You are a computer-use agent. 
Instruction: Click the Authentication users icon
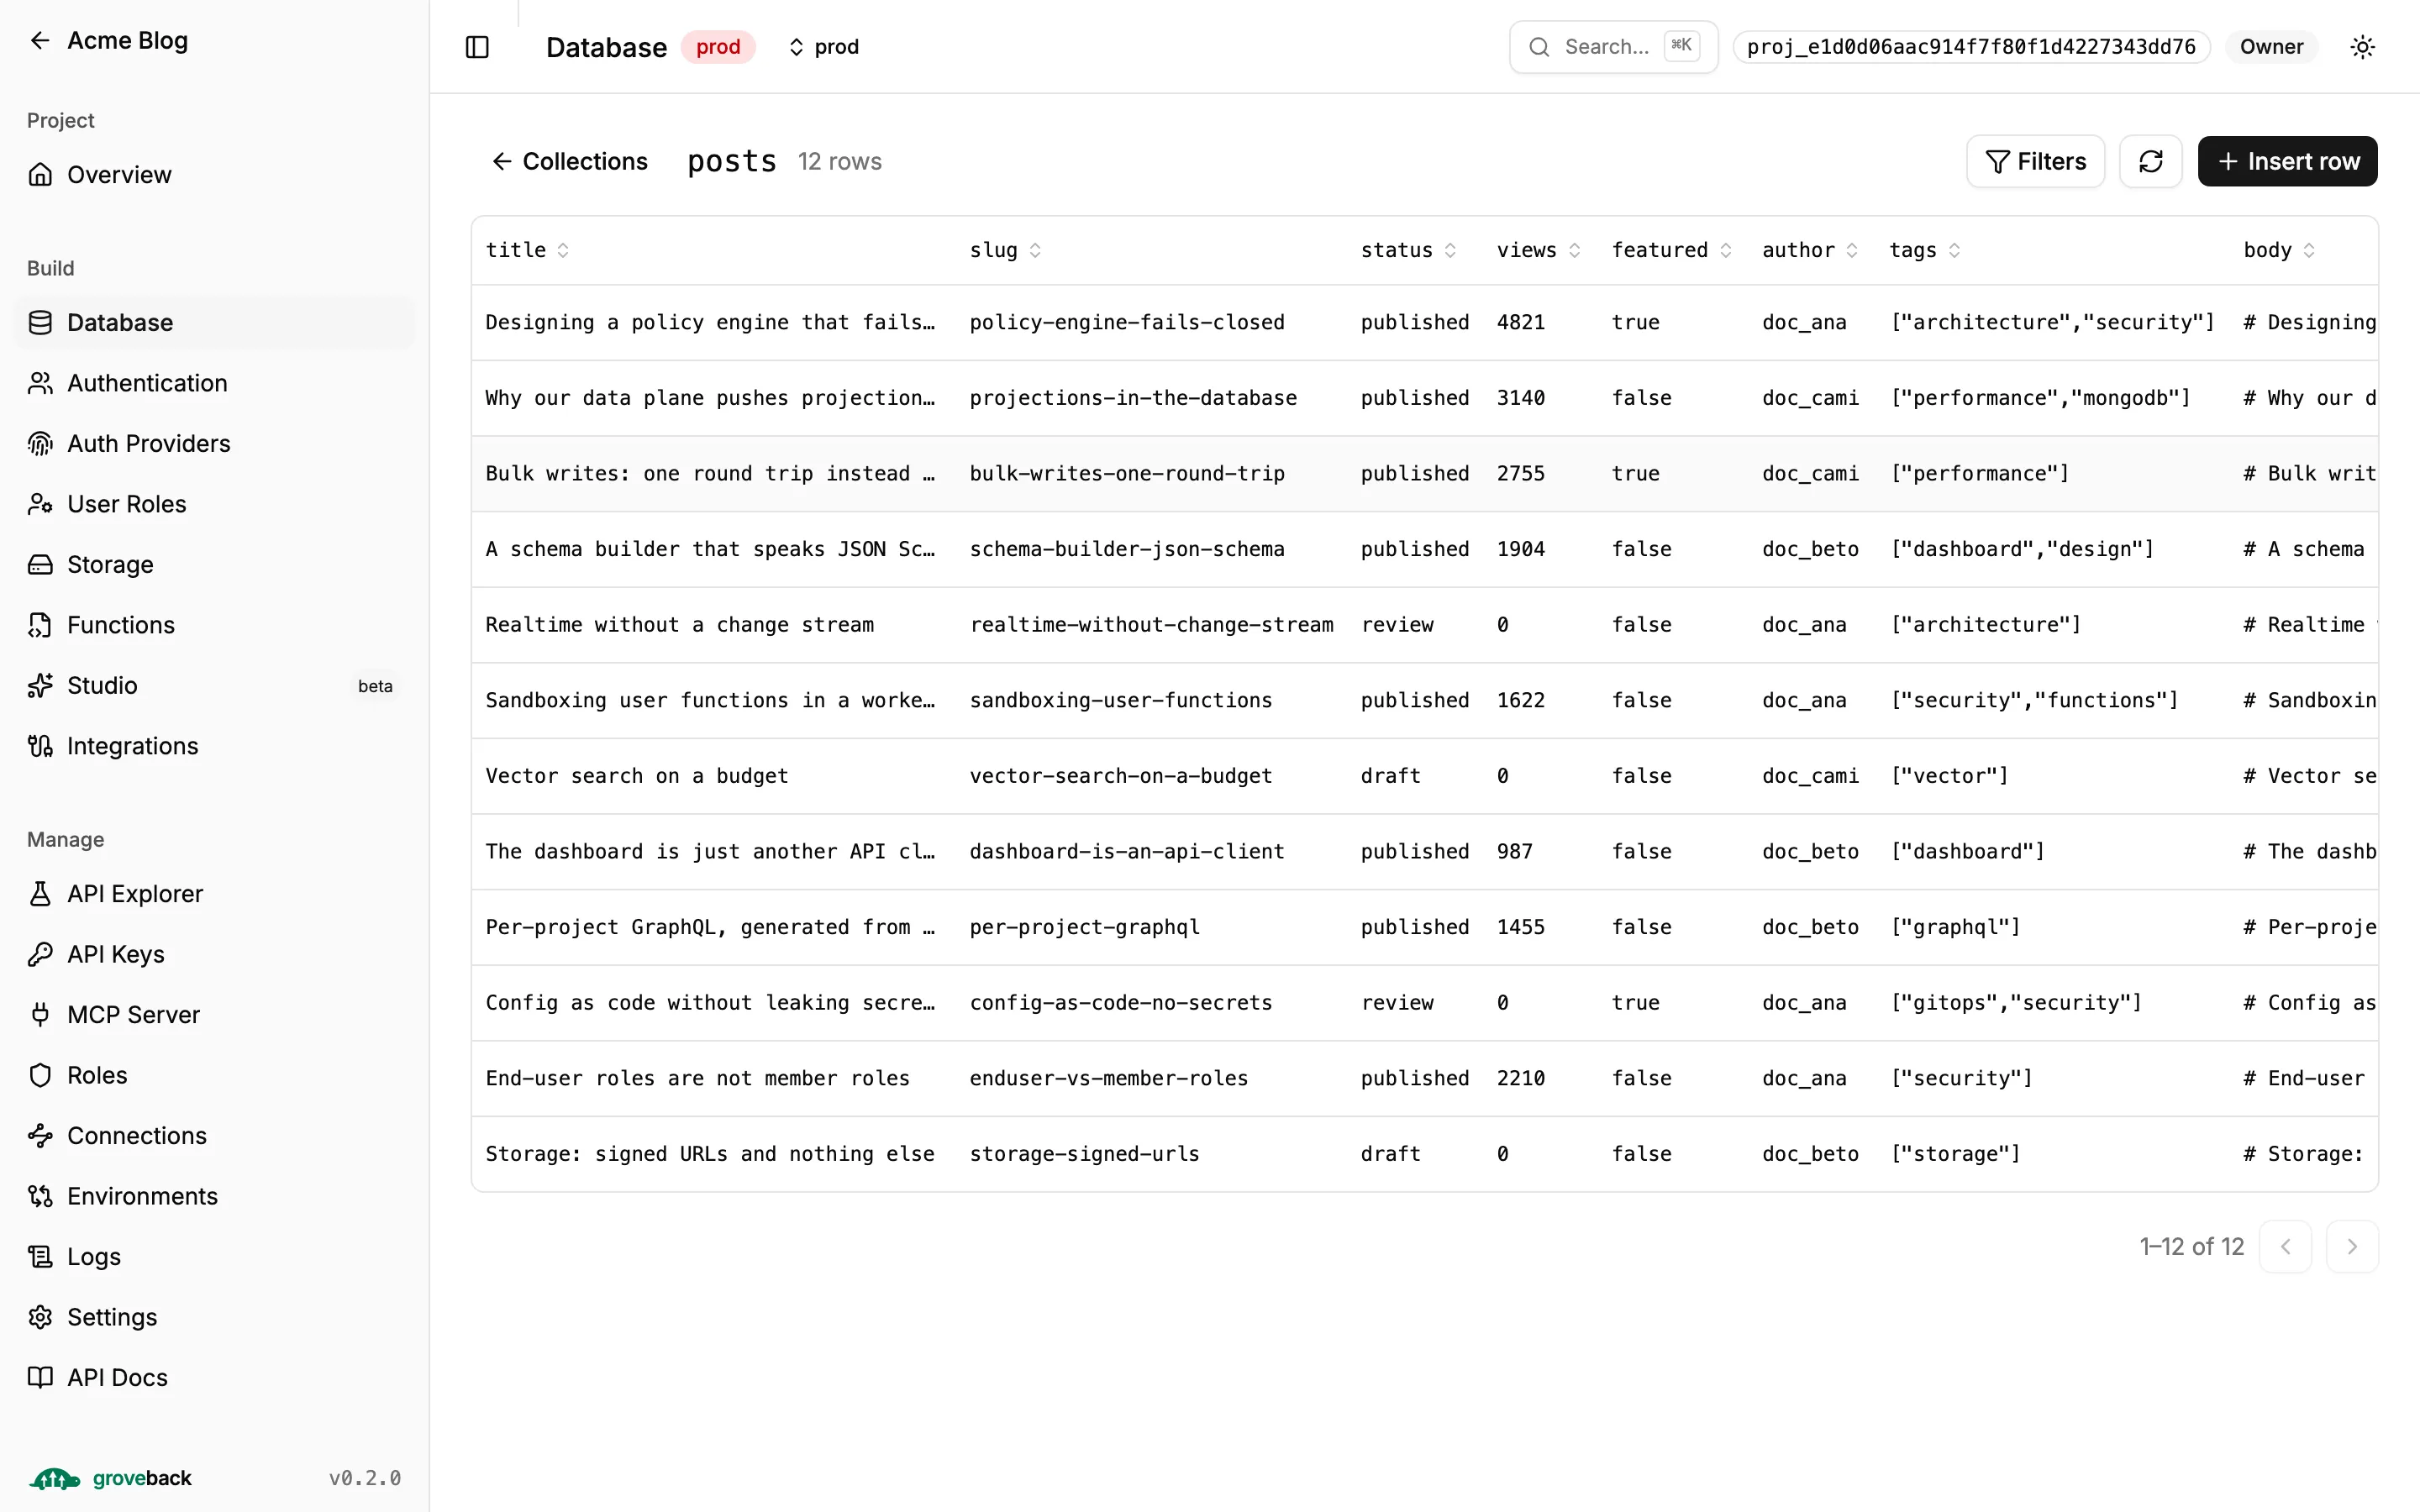tap(40, 383)
